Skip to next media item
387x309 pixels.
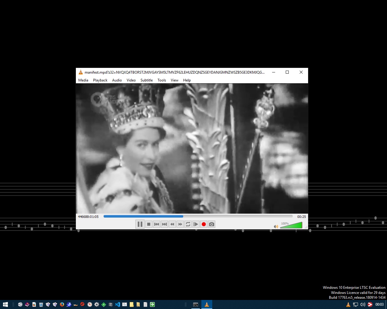[164, 224]
